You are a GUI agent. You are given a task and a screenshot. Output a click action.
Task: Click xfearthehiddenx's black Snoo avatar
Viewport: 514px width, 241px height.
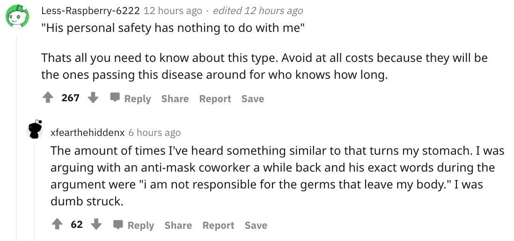[35, 129]
